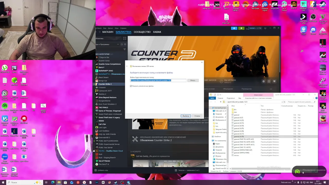
Task: Click Обзор browse button in extraction dialog
Action: [x=193, y=80]
